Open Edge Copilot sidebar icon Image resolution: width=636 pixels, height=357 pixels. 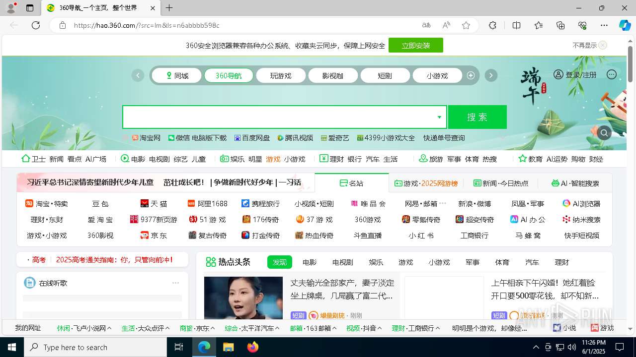(x=625, y=25)
